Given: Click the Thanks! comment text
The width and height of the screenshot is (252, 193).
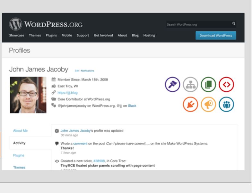Looking at the screenshot, I should (x=67, y=148).
